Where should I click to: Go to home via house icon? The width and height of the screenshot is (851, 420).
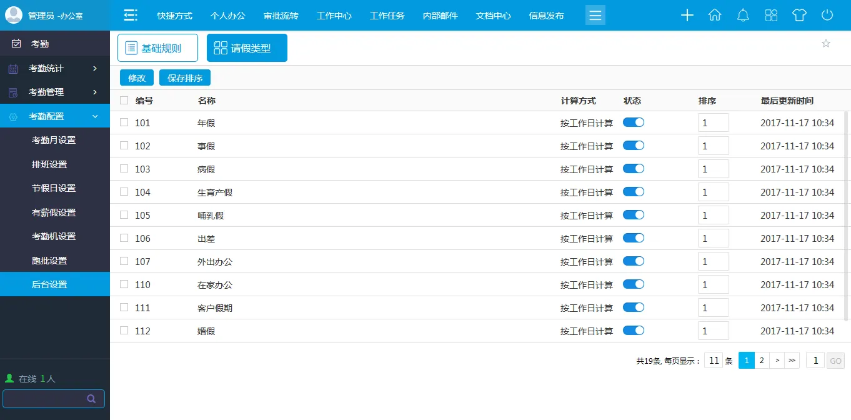pyautogui.click(x=715, y=16)
